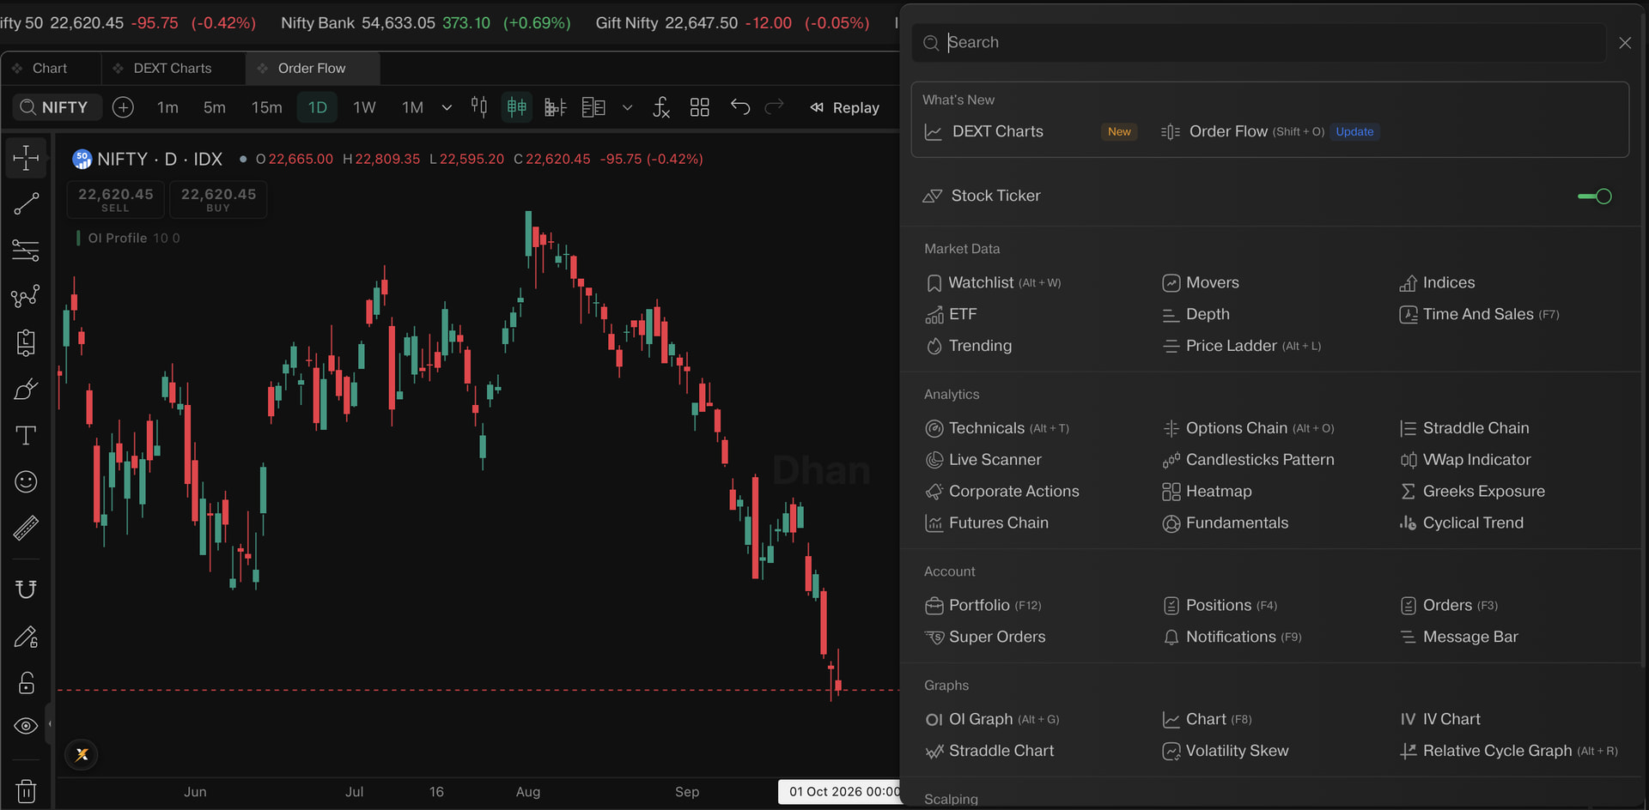Viewport: 1649px width, 810px height.
Task: Expand the chart type dropdown arrow
Action: pos(627,107)
